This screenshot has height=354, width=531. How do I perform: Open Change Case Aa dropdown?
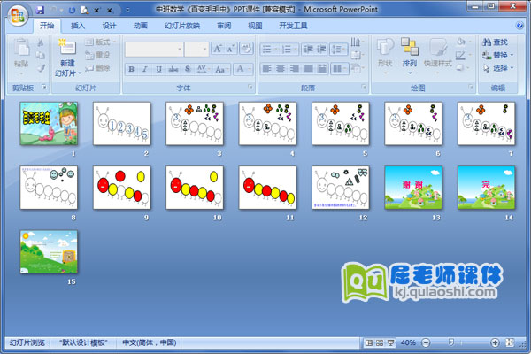(x=221, y=69)
